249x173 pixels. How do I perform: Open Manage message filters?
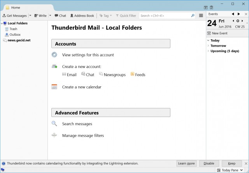(83, 136)
